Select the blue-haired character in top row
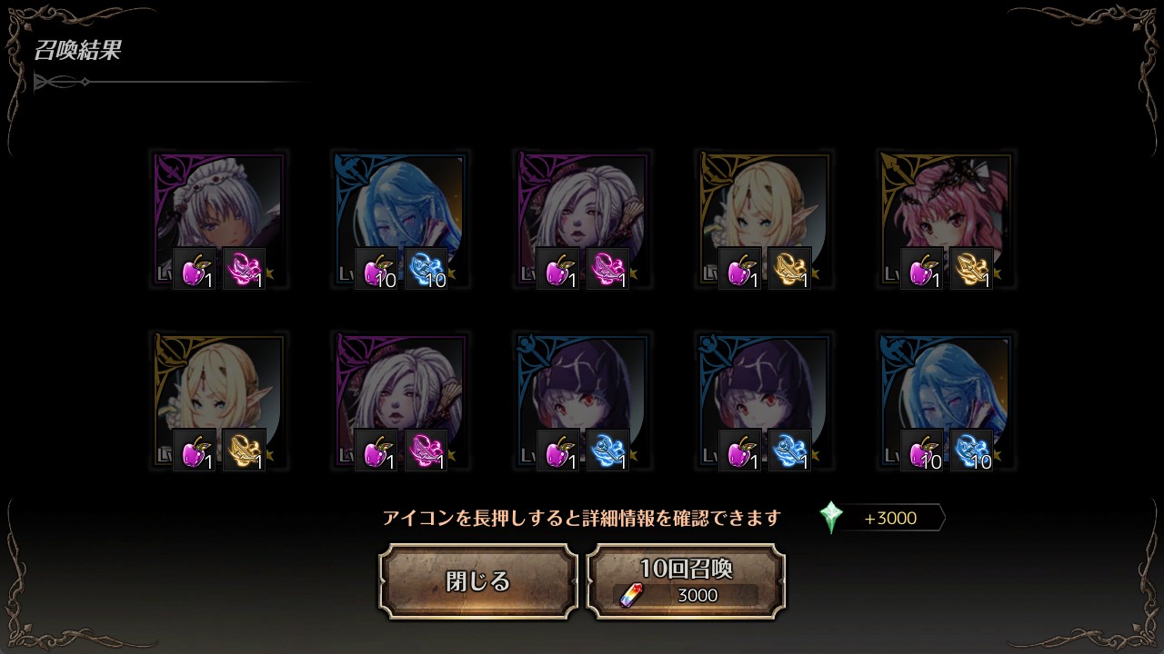 [x=400, y=220]
